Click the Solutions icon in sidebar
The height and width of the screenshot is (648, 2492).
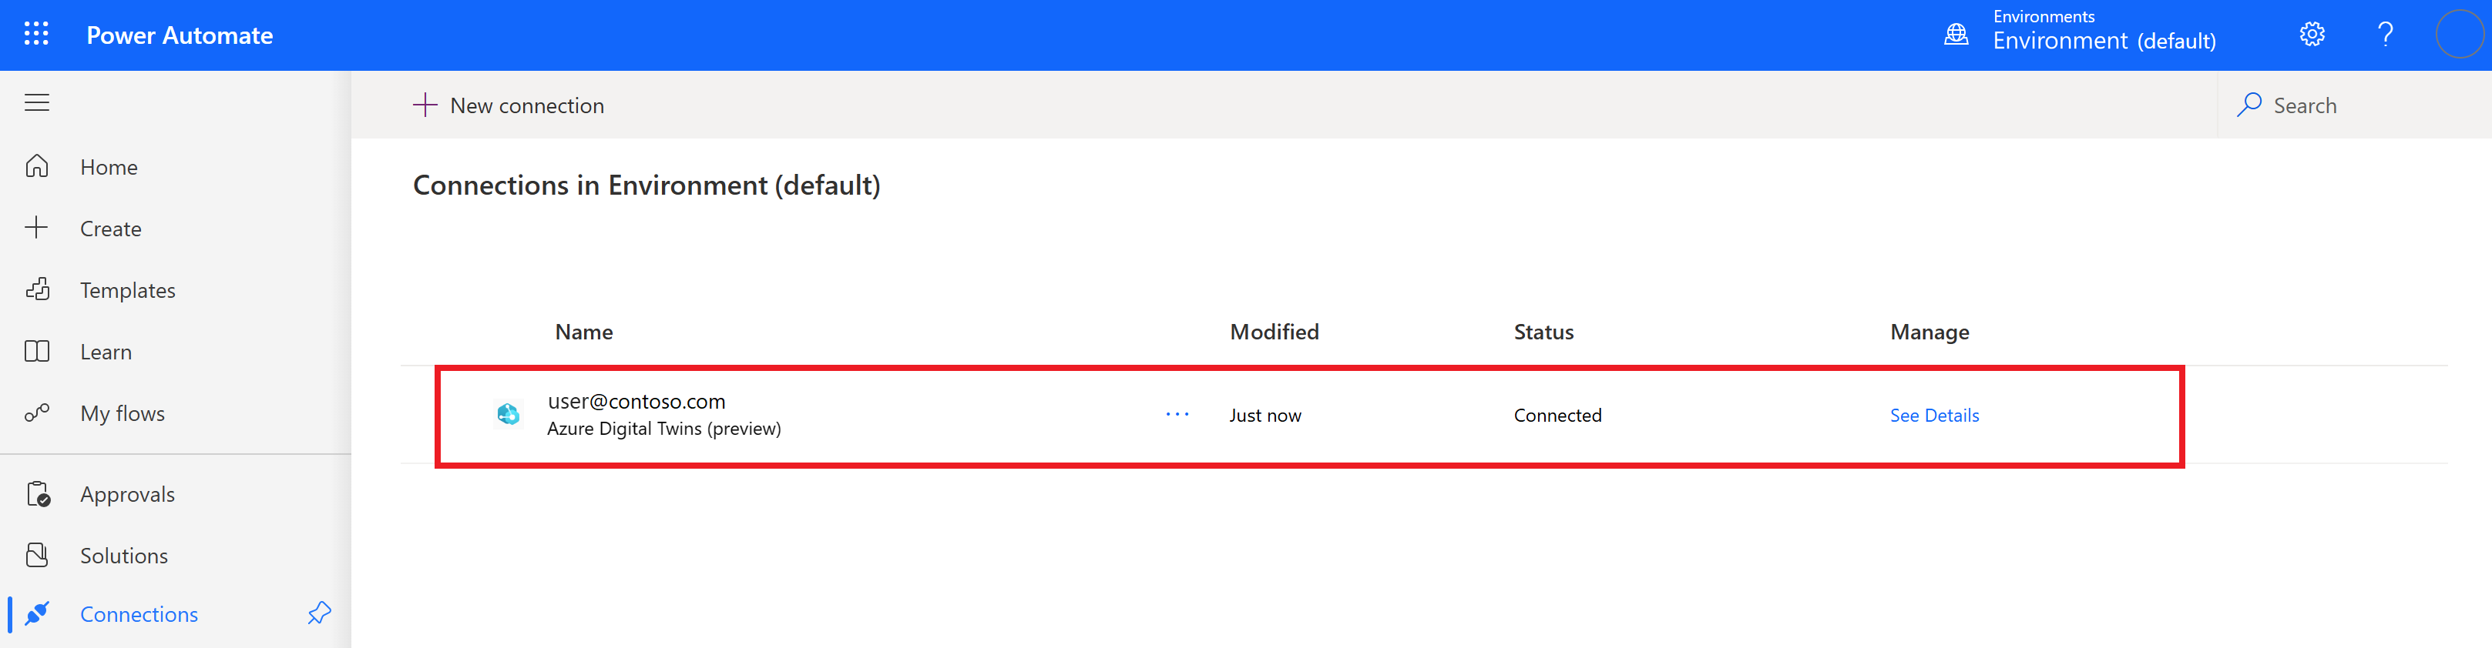point(37,556)
